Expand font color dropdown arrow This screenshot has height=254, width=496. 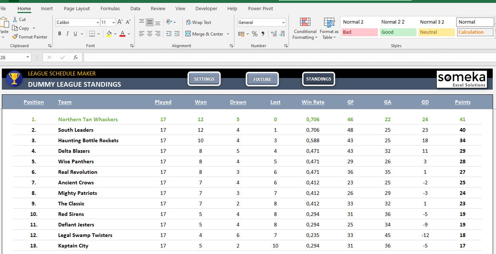129,34
